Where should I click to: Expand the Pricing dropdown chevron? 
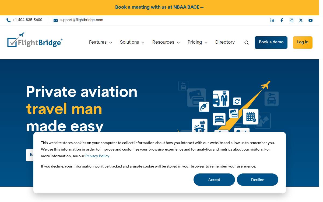206,43
